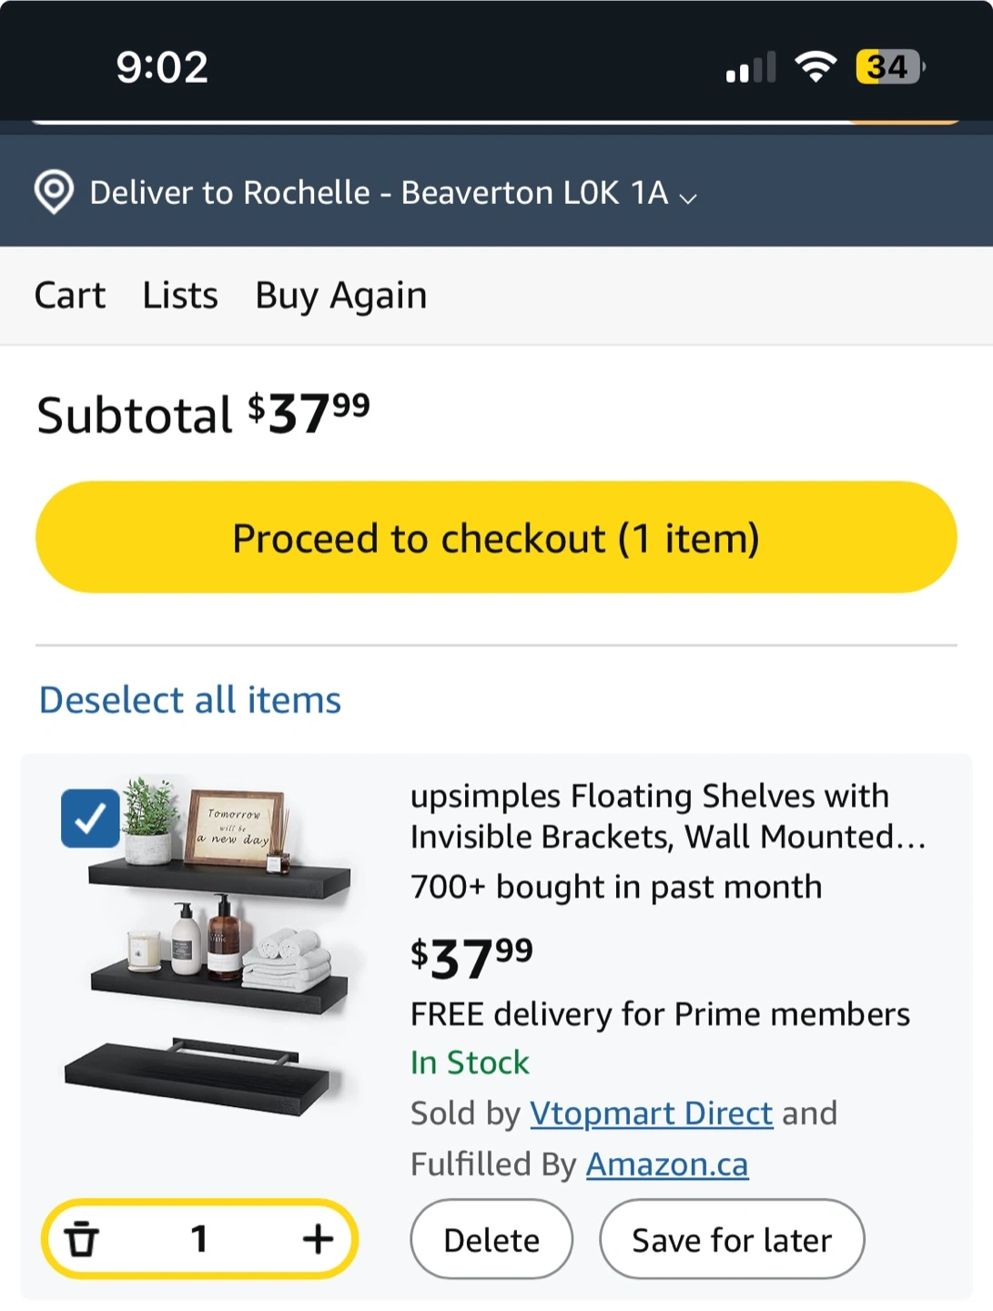Tap the Wi-Fi status icon
Viewport: 993px width, 1311px height.
tap(816, 66)
